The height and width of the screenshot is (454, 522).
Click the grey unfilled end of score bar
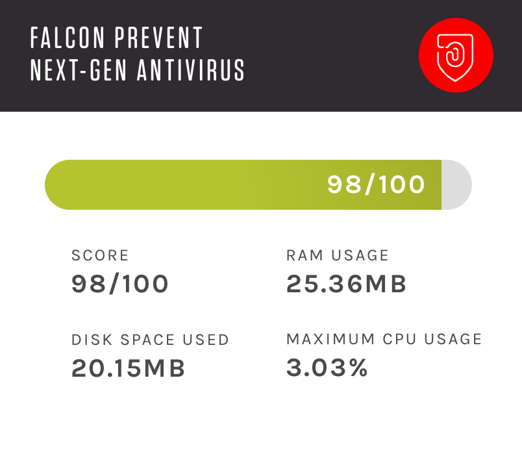coord(456,185)
